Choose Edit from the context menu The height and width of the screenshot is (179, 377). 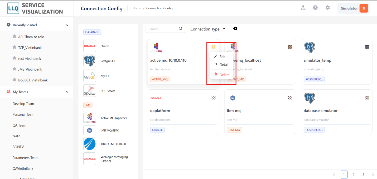pyautogui.click(x=222, y=56)
